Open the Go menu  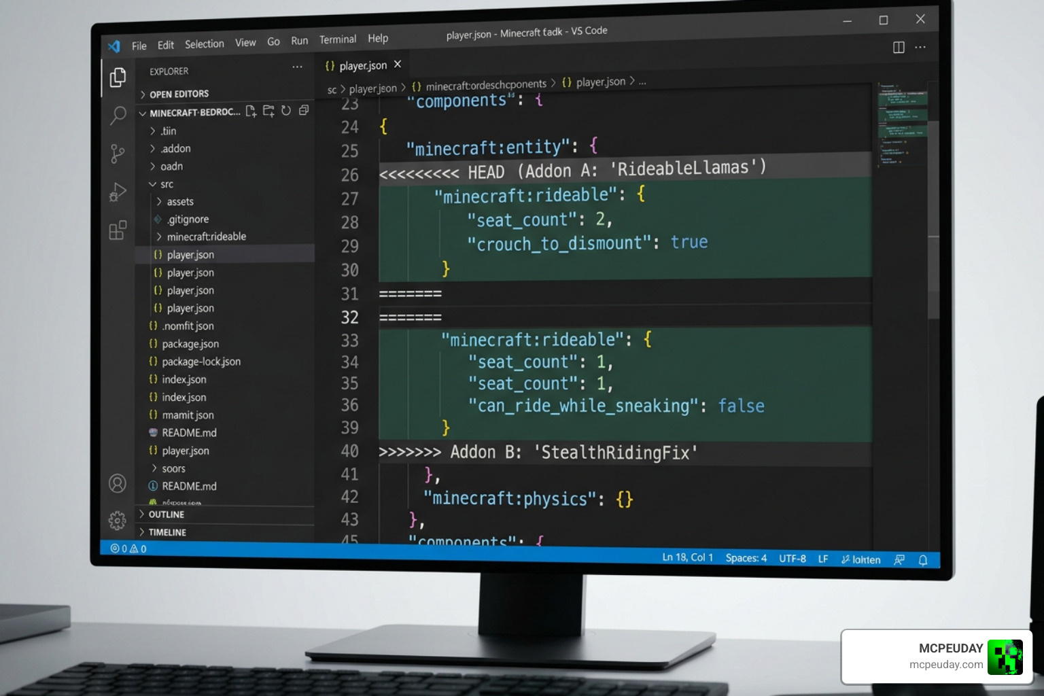coord(273,41)
